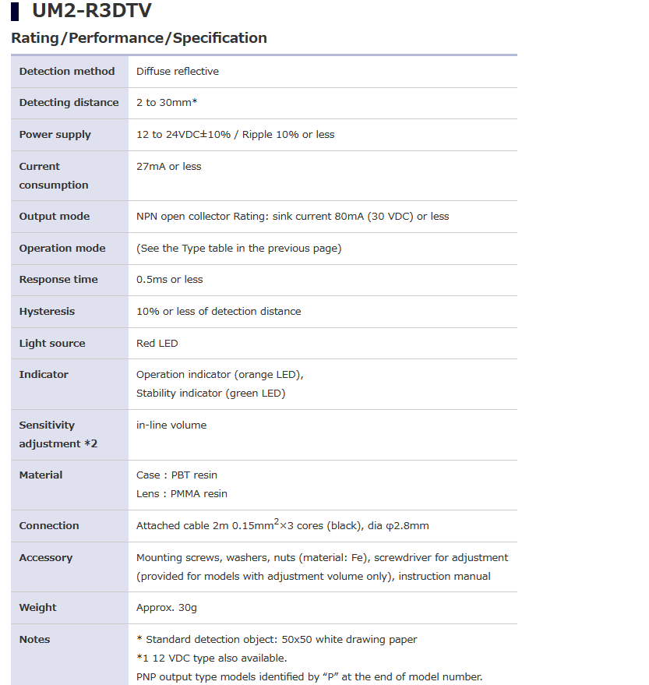The width and height of the screenshot is (649, 685).
Task: Click the NPN open collector rating text
Action: 292,216
